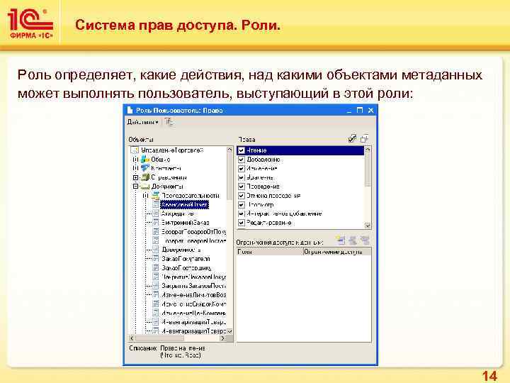Click the document icon next to Аккредитив
Screen dimensions: 510x383
(x=156, y=213)
